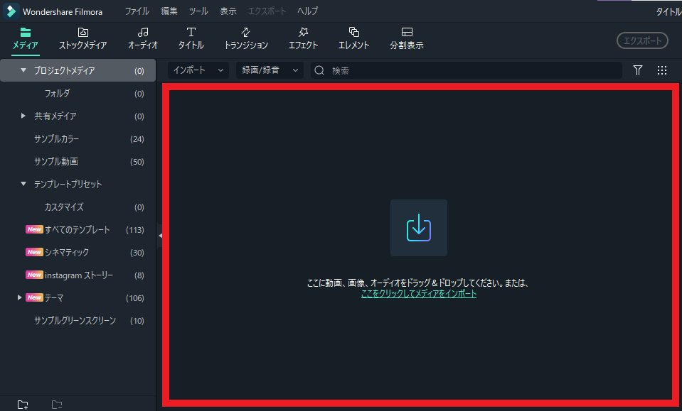Click the add new folder icon

point(23,405)
